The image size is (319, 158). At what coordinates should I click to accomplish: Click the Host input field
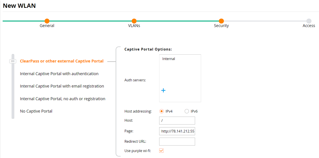point(177,121)
